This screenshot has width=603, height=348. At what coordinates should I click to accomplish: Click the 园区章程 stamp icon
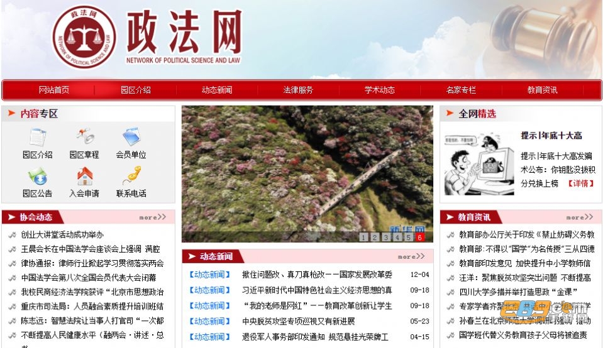click(84, 137)
